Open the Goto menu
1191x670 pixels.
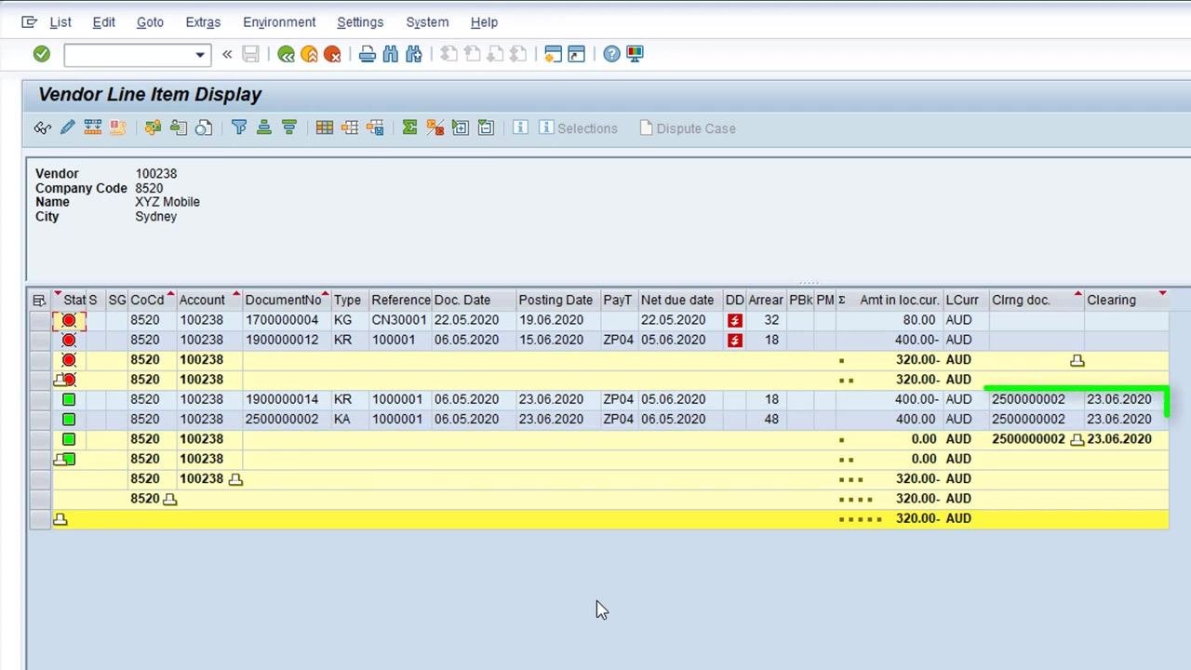click(x=150, y=22)
